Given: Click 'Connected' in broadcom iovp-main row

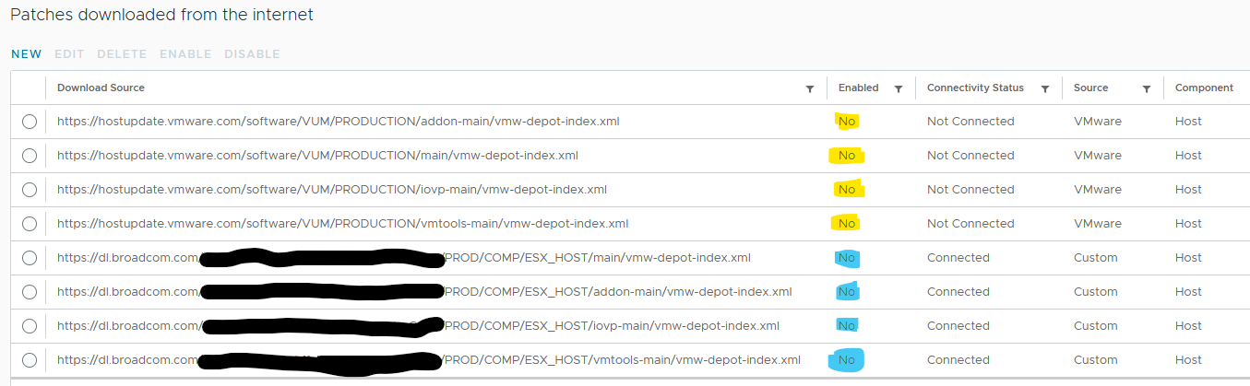Looking at the screenshot, I should click(958, 326).
